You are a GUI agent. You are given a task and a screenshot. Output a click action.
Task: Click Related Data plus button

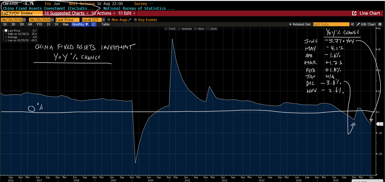pyautogui.click(x=300, y=24)
